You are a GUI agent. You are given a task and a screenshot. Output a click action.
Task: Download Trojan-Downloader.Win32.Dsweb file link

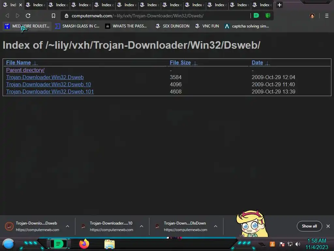tap(45, 77)
